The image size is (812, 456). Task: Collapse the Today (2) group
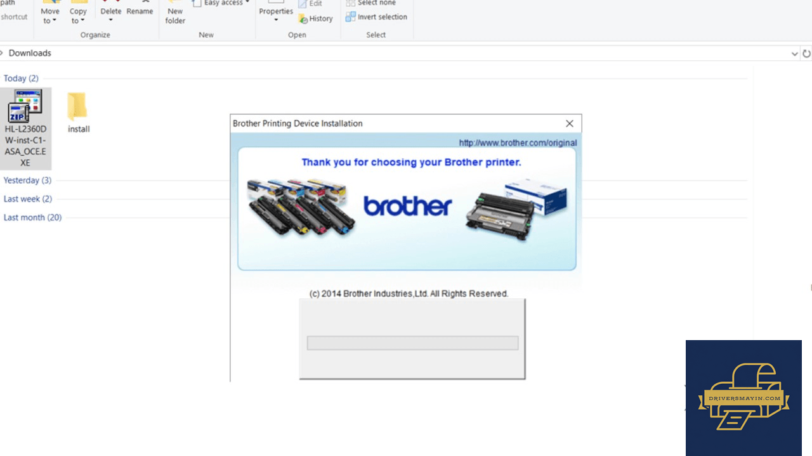[21, 79]
